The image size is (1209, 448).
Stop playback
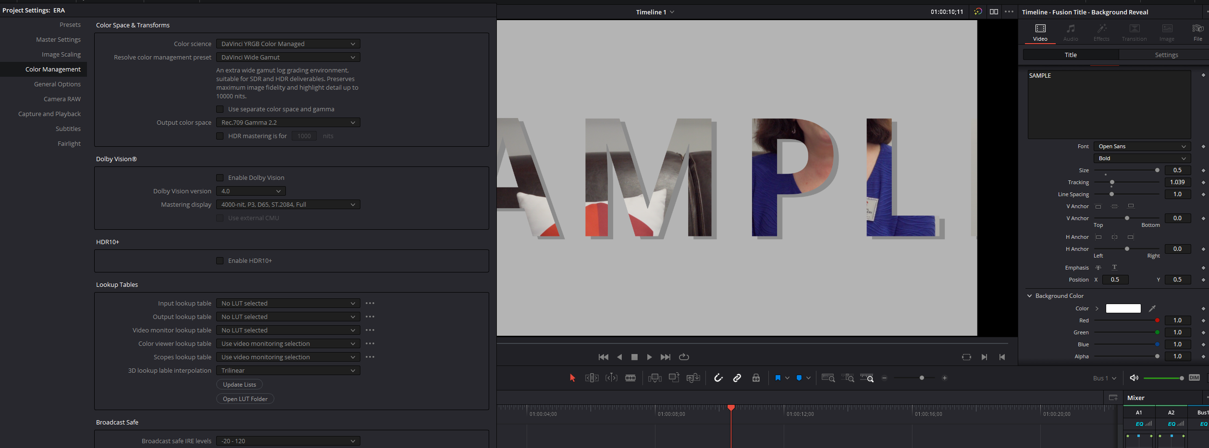(x=634, y=357)
